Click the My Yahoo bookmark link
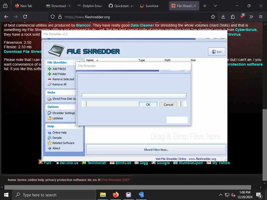Screen dimensions: 267x200 pos(221,163)
